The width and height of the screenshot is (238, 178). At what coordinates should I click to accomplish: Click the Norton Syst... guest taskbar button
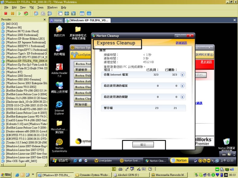[130, 160]
